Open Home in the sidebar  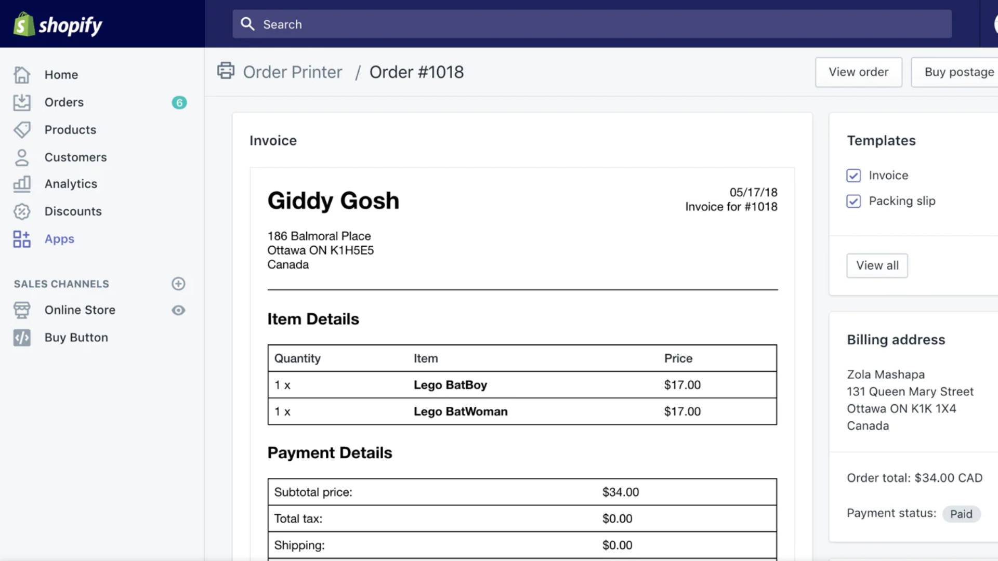pos(61,75)
